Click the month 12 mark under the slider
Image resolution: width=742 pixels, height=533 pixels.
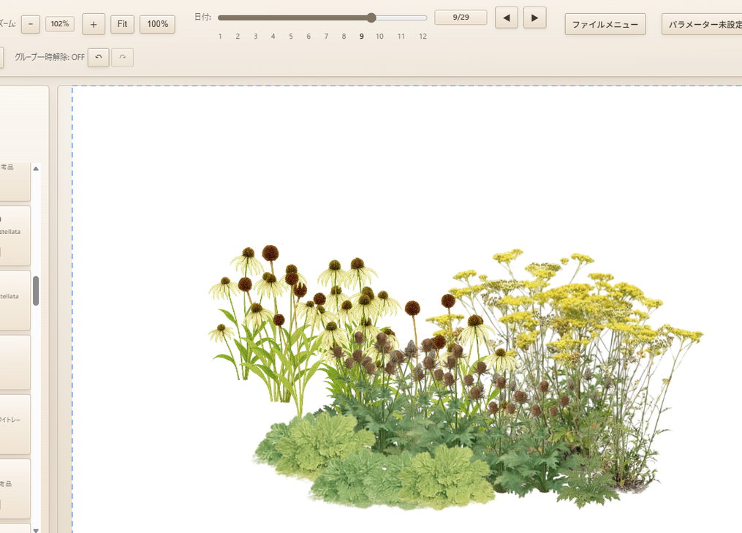[x=423, y=36]
